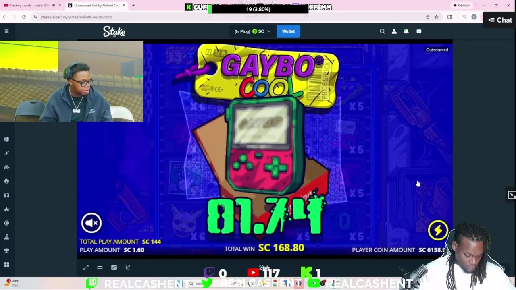Pop the game out to new window
Screen dimensions: 516x290
128,267
